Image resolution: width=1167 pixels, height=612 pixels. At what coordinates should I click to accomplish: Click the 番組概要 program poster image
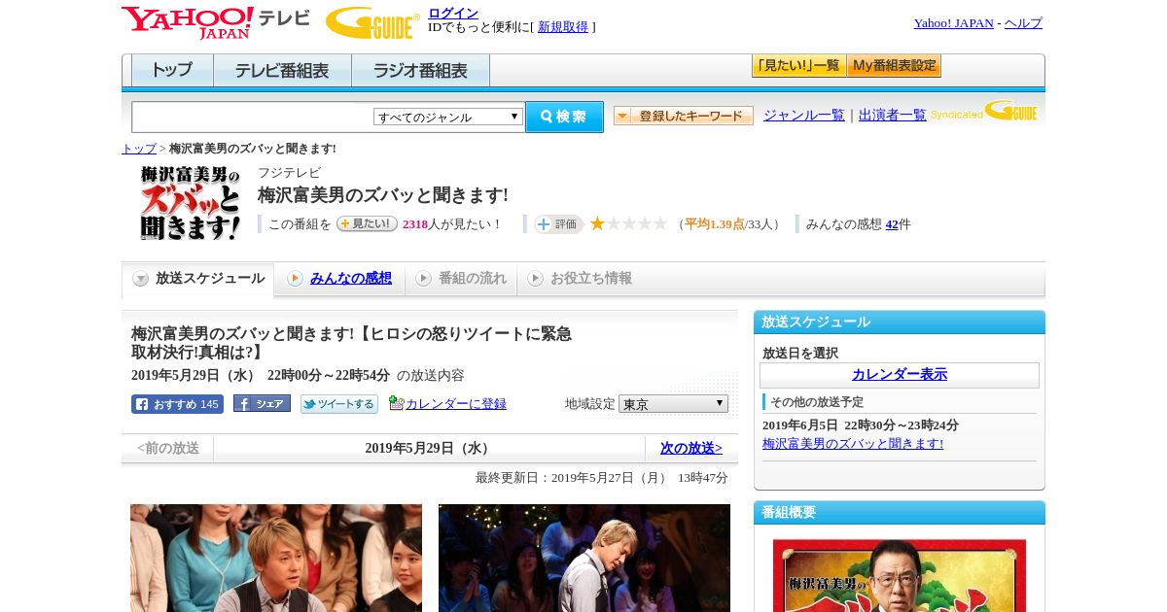point(900,575)
